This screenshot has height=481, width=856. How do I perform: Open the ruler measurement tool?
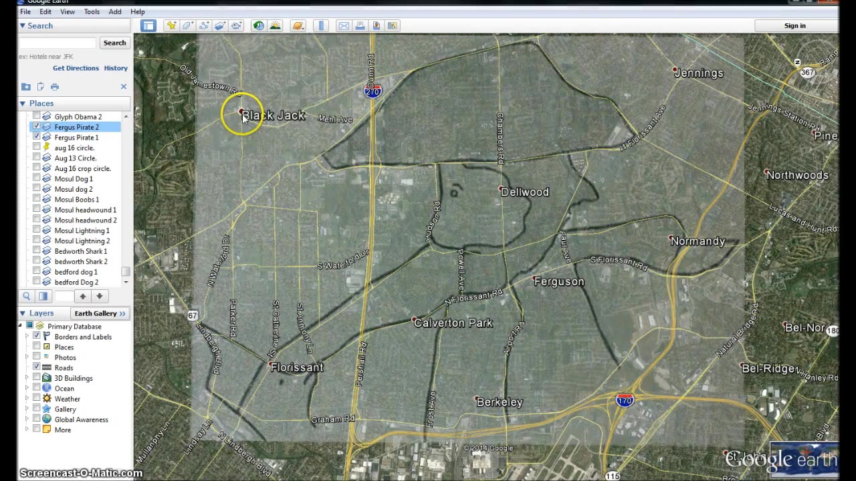[x=321, y=26]
